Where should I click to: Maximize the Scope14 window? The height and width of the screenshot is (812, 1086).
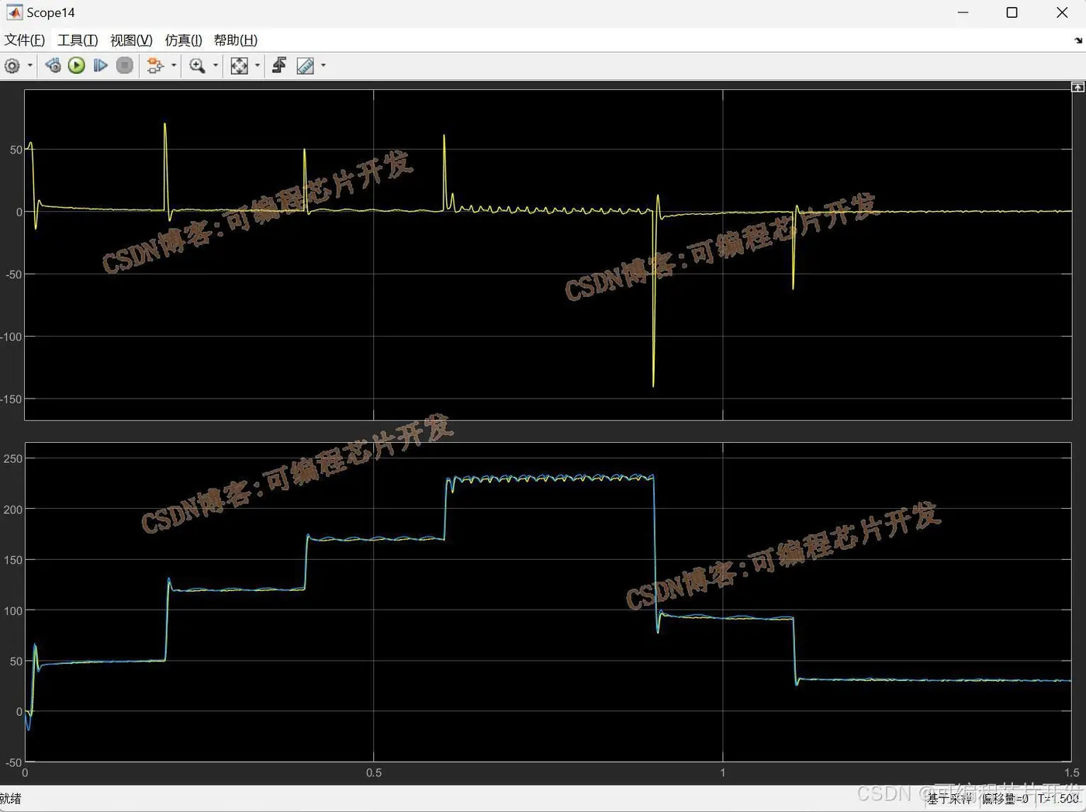click(1012, 12)
